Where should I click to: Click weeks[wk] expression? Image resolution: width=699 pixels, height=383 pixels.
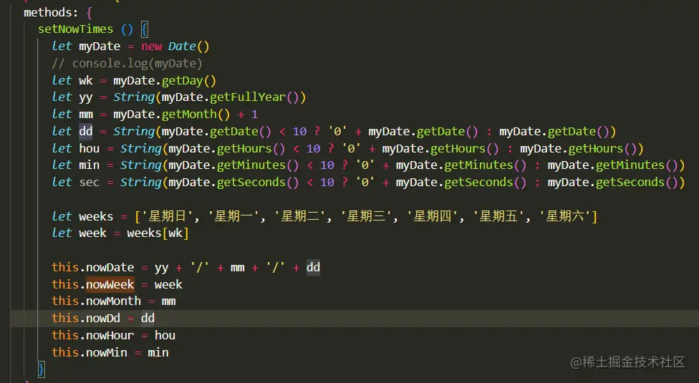point(158,233)
